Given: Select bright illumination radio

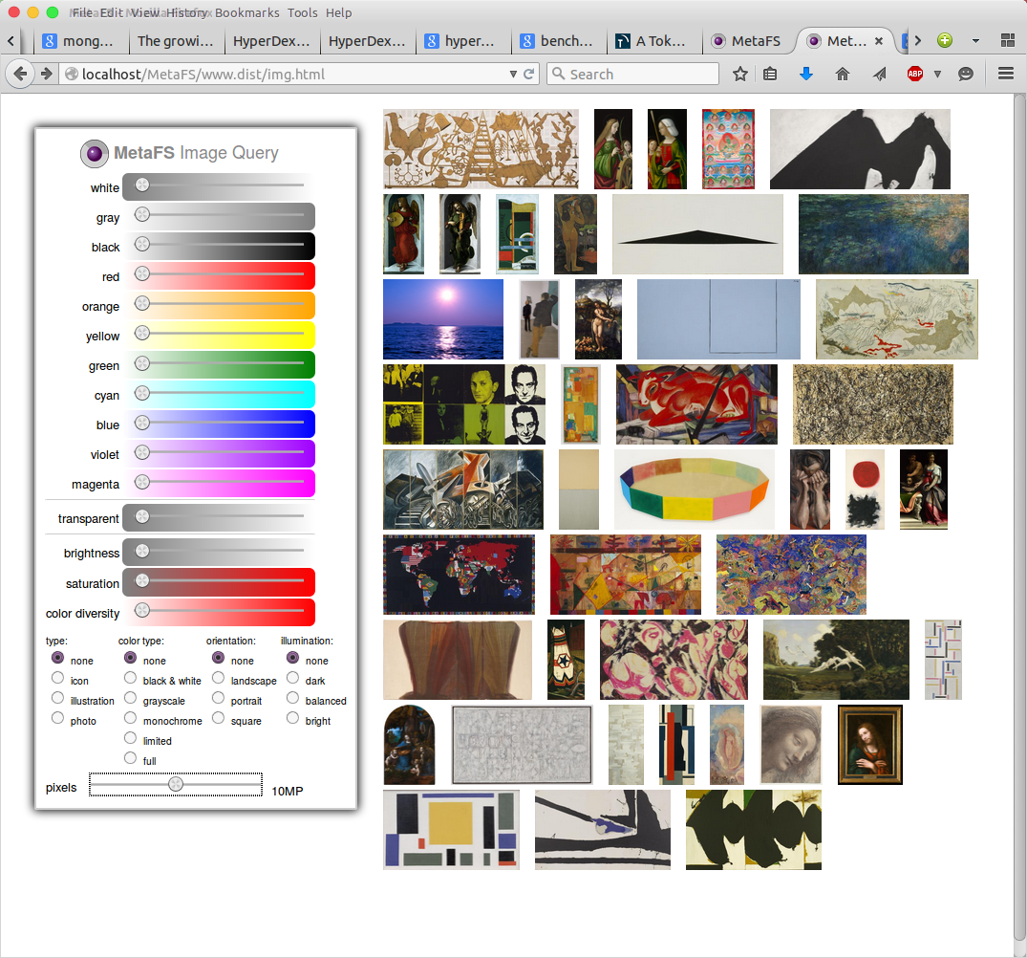Looking at the screenshot, I should pos(292,718).
